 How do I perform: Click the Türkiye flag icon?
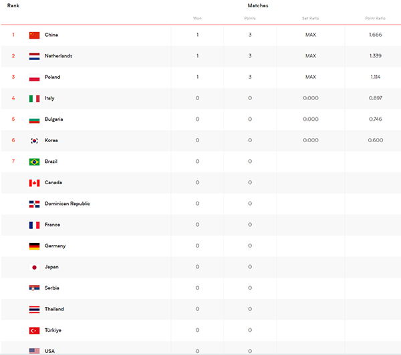pos(34,330)
